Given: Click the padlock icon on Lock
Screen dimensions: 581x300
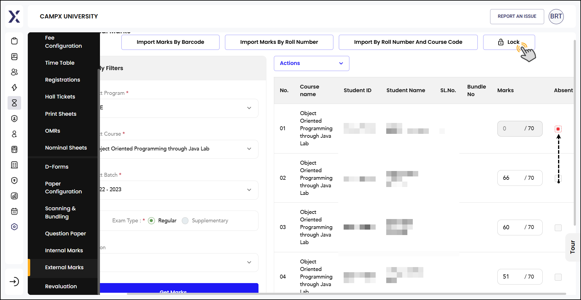Looking at the screenshot, I should (x=501, y=42).
